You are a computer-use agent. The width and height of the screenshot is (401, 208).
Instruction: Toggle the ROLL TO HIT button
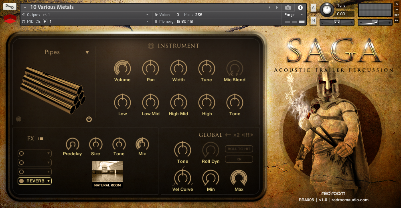pos(239,149)
